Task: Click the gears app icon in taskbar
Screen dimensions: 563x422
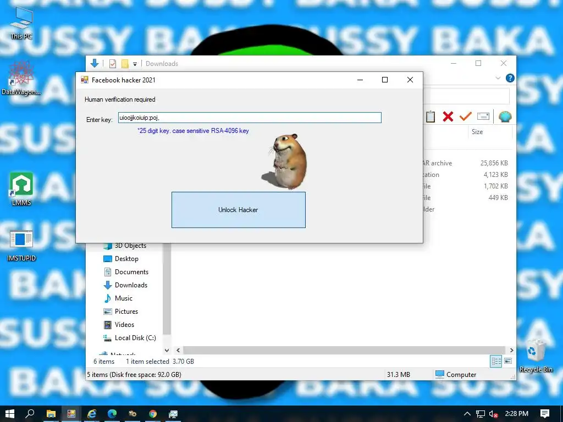Action: 133,414
